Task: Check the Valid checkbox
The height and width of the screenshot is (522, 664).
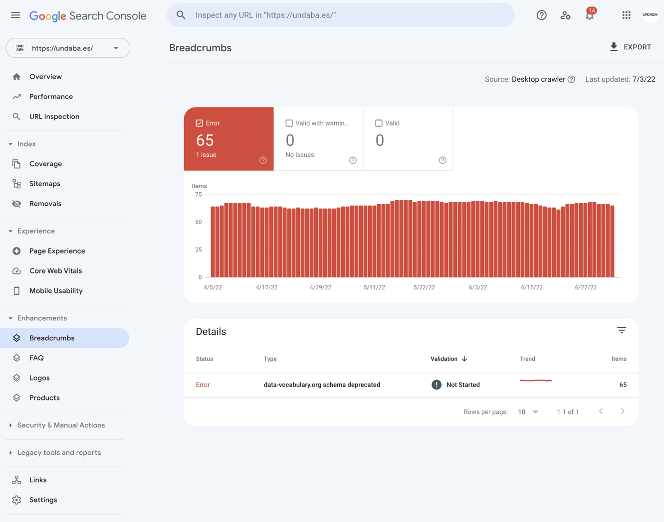Action: tap(379, 123)
